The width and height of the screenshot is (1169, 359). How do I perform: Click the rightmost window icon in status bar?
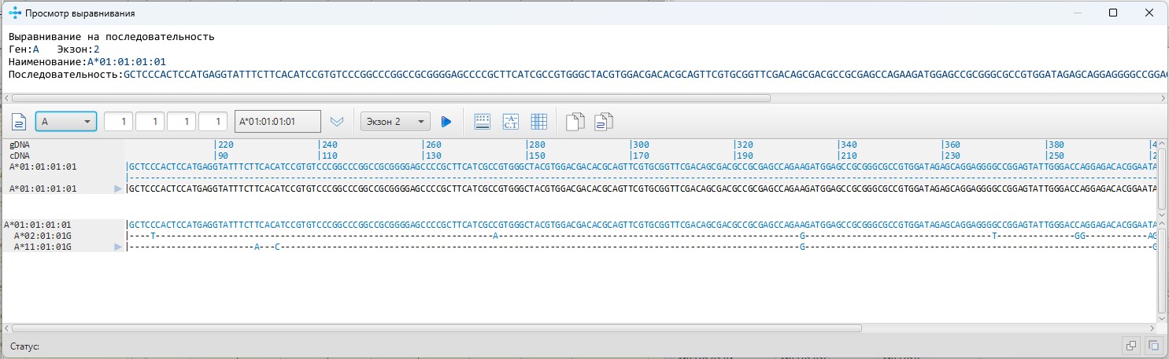tap(1153, 346)
